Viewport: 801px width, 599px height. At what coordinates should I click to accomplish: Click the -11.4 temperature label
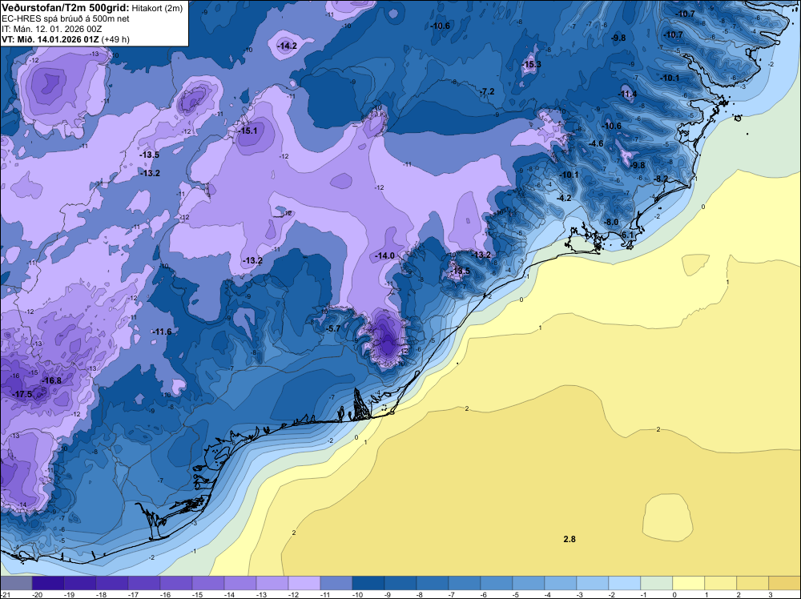[628, 94]
